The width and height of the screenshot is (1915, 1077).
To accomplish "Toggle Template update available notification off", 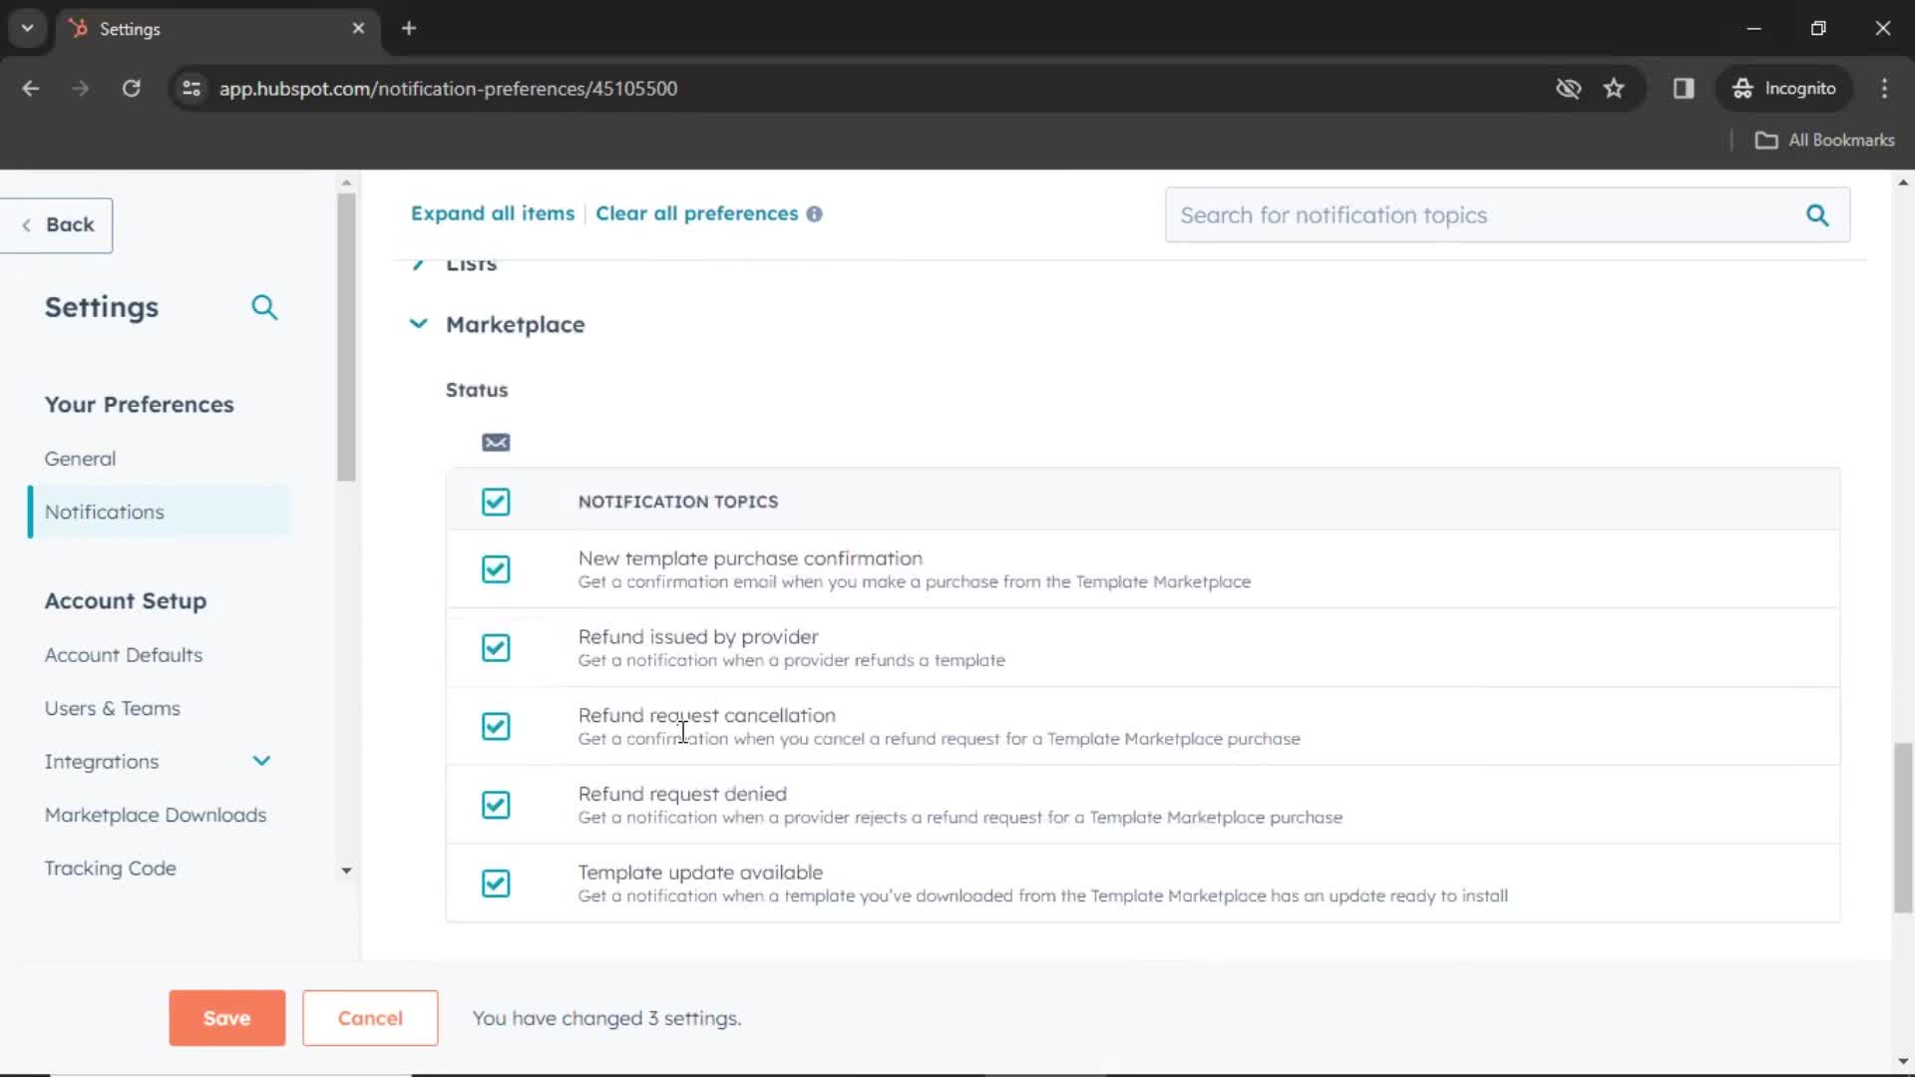I will (x=496, y=883).
